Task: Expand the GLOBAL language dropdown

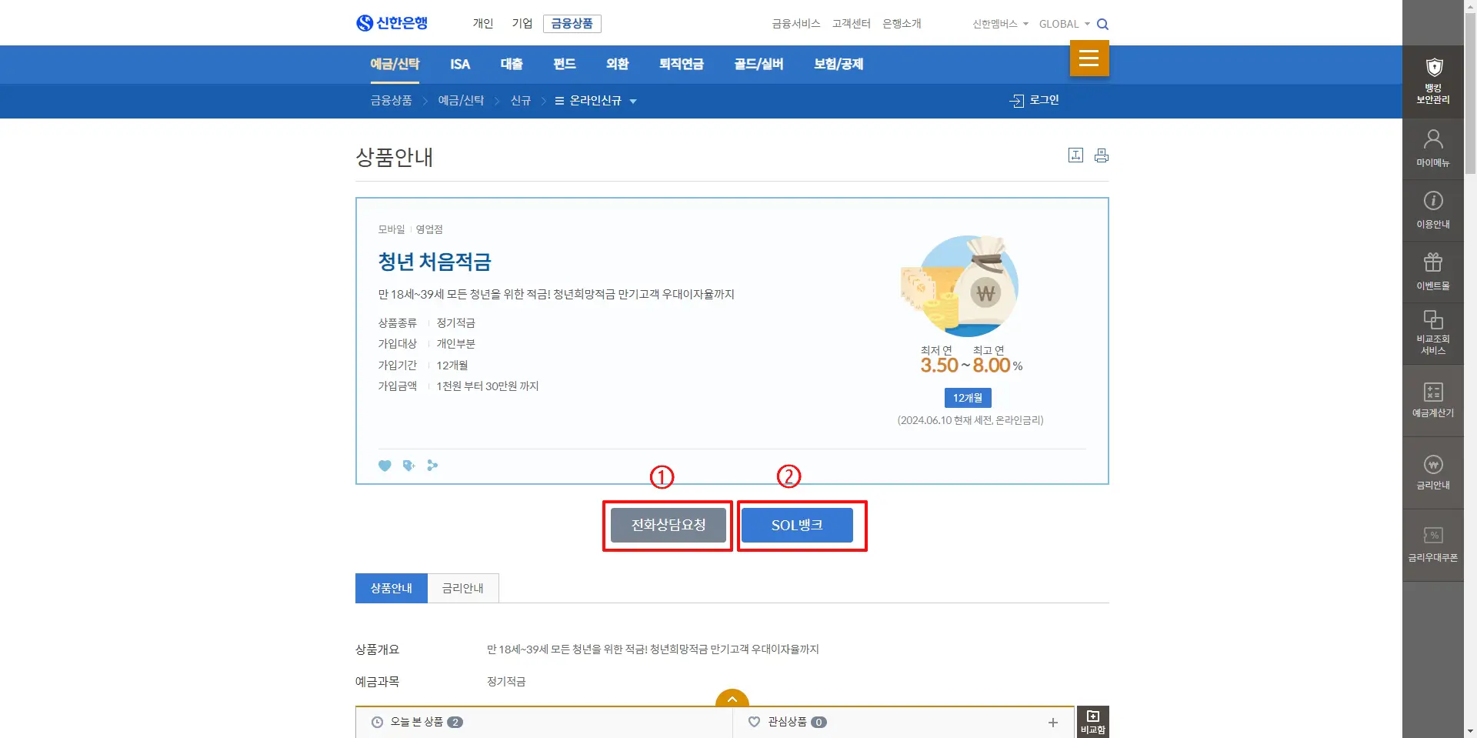Action: tap(1065, 24)
